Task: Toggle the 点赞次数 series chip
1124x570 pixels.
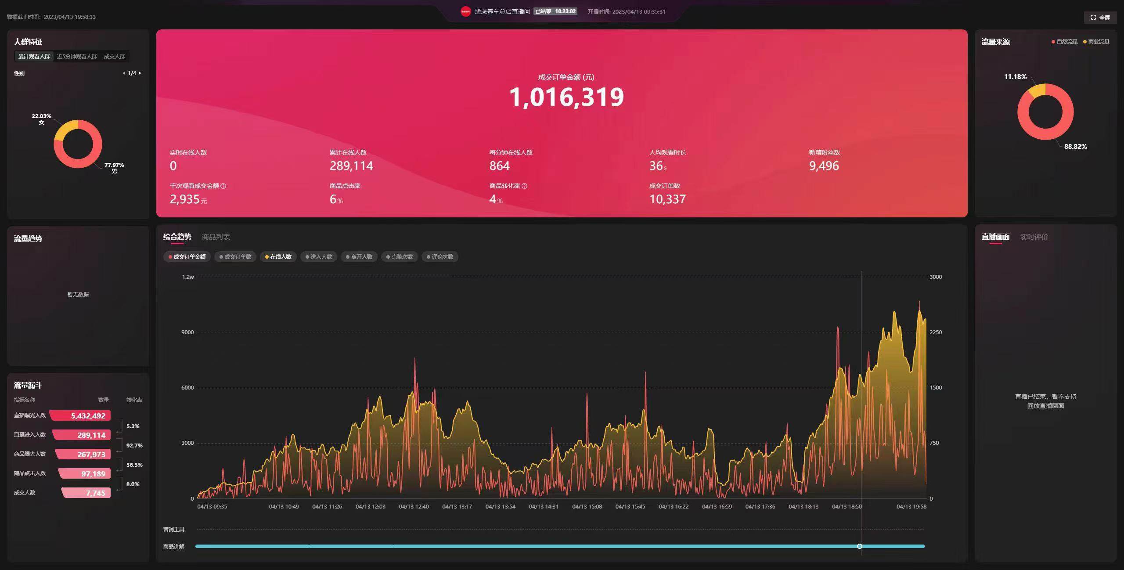Action: point(399,256)
